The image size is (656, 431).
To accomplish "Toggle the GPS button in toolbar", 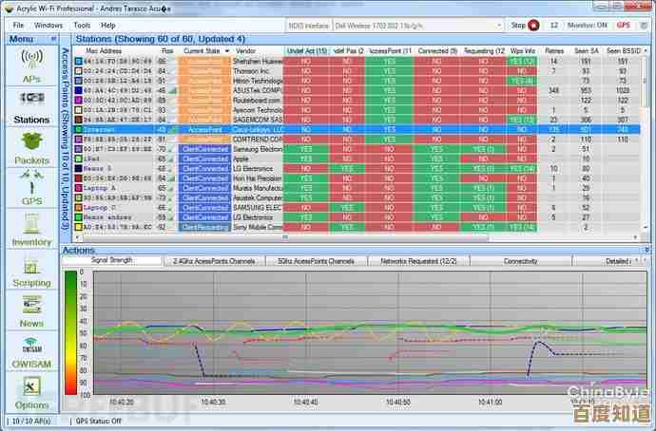I will coord(624,25).
